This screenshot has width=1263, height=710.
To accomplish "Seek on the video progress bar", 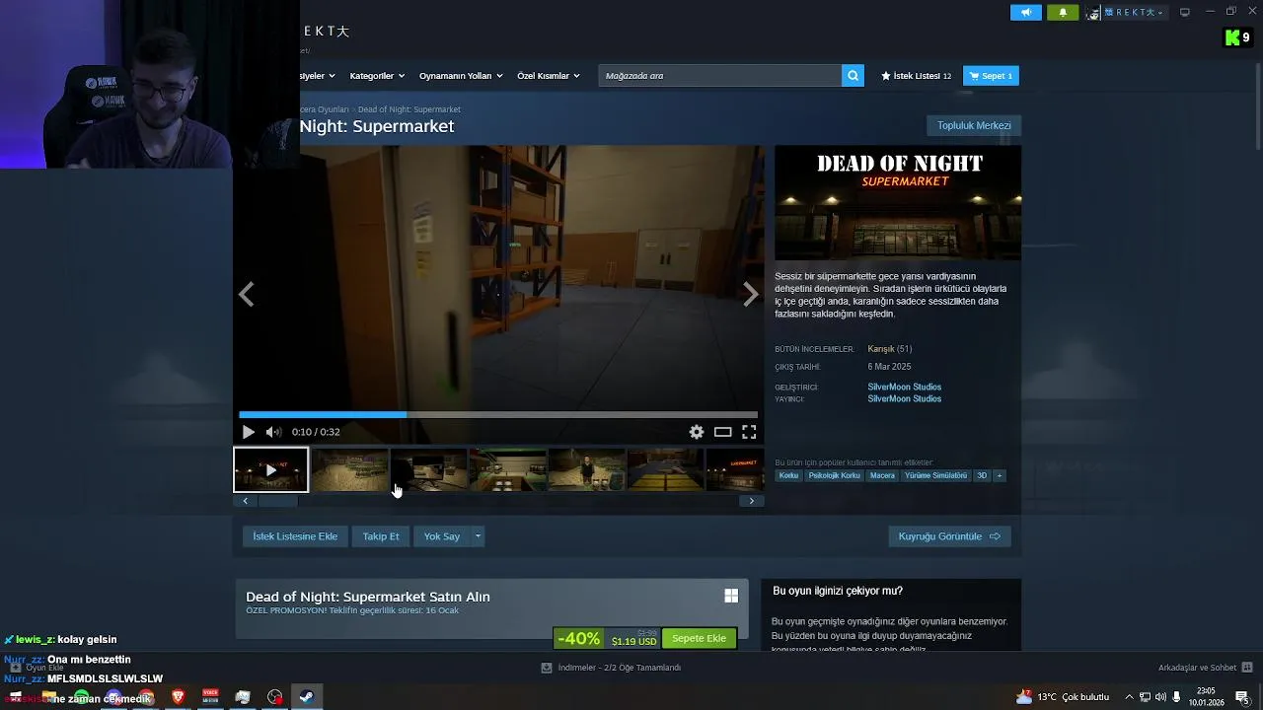I will (x=498, y=415).
